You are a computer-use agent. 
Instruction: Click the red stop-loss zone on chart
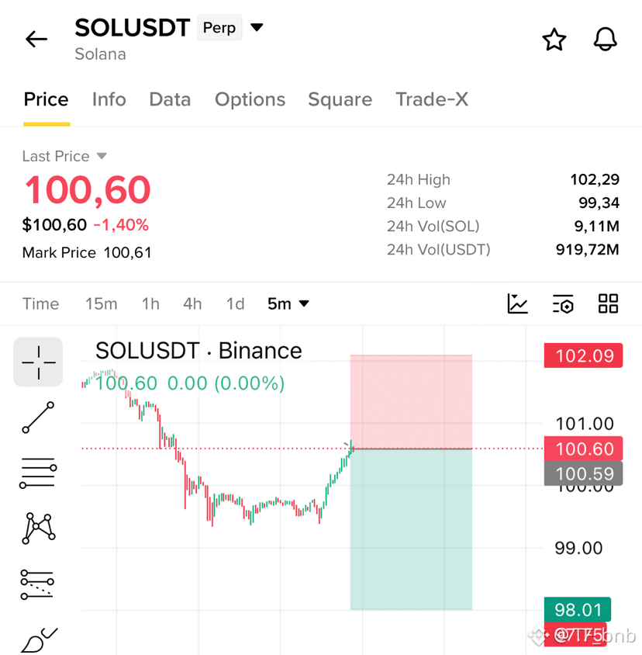(x=411, y=402)
